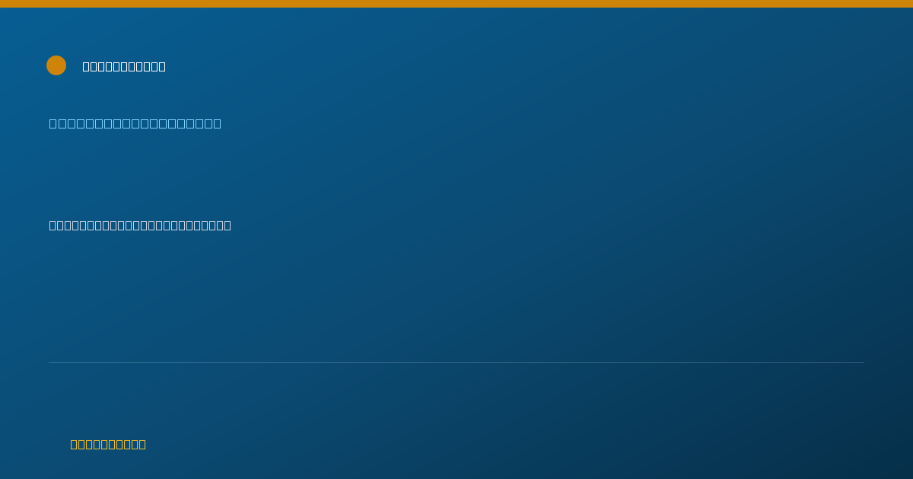
Task: Open the yellow footer text link
Action: 108,444
